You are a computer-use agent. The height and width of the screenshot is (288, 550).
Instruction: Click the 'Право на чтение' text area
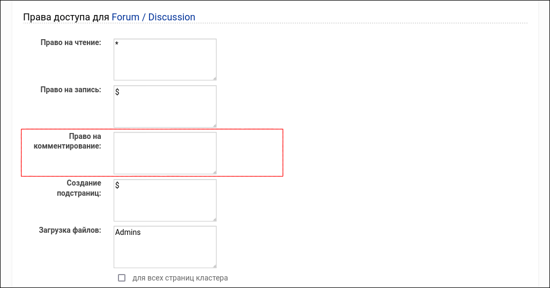pyautogui.click(x=165, y=60)
